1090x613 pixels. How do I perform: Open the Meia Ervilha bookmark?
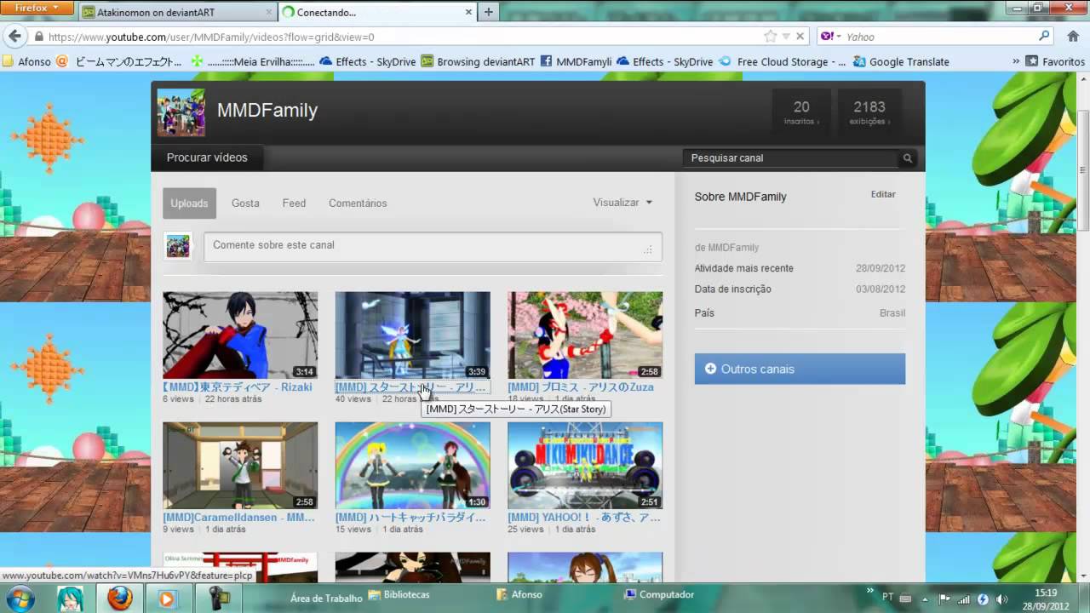click(253, 61)
